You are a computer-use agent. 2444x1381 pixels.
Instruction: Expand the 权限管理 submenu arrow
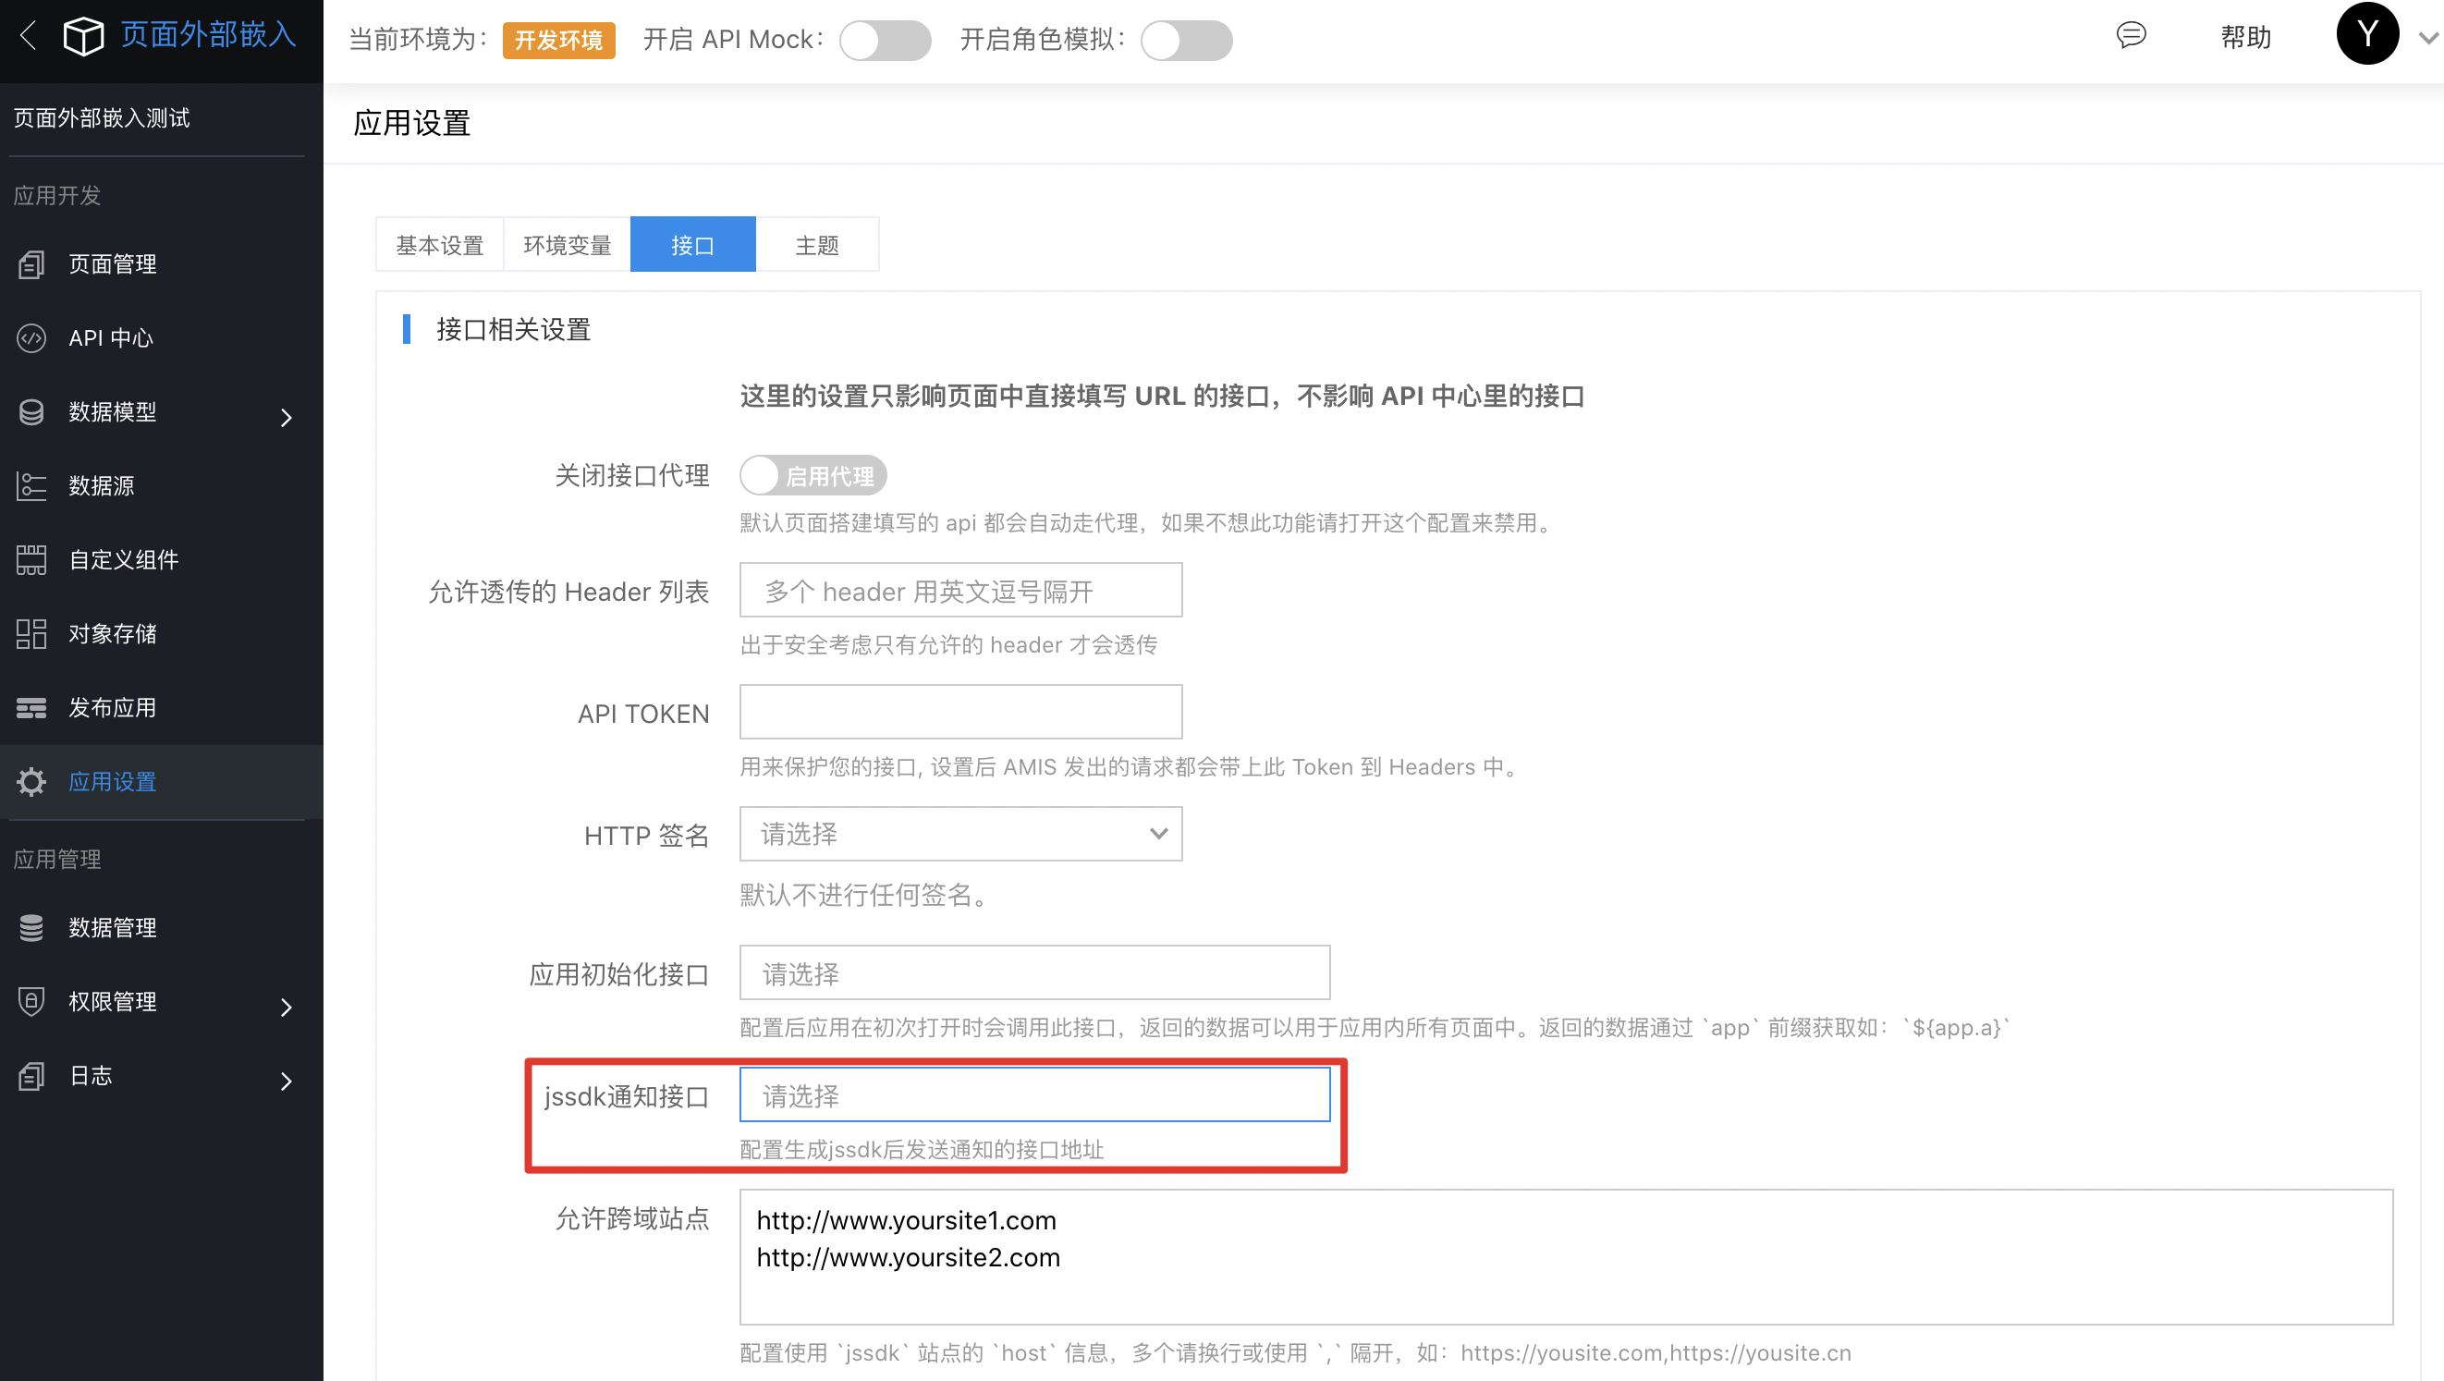point(286,1008)
